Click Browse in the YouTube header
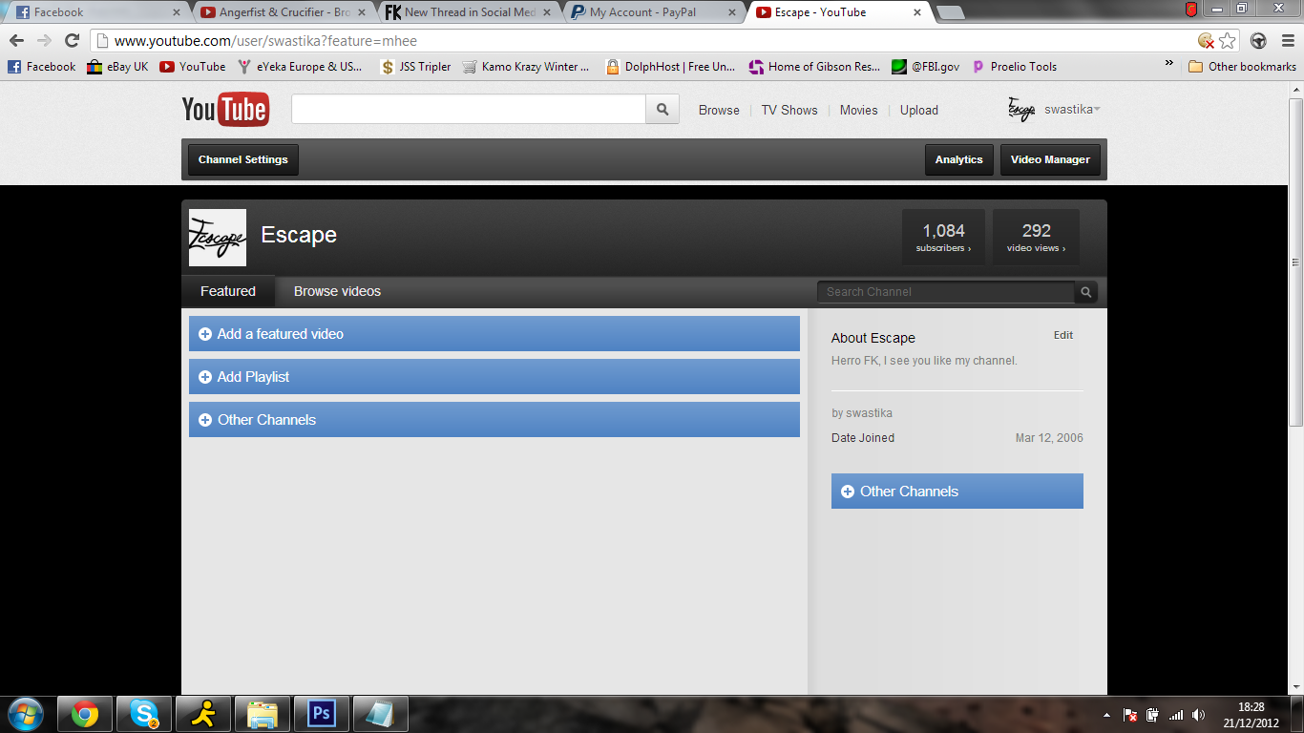The width and height of the screenshot is (1304, 733). 719,110
